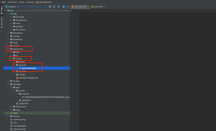
Task: Expand the framework folder chevron
Action: 11,107
